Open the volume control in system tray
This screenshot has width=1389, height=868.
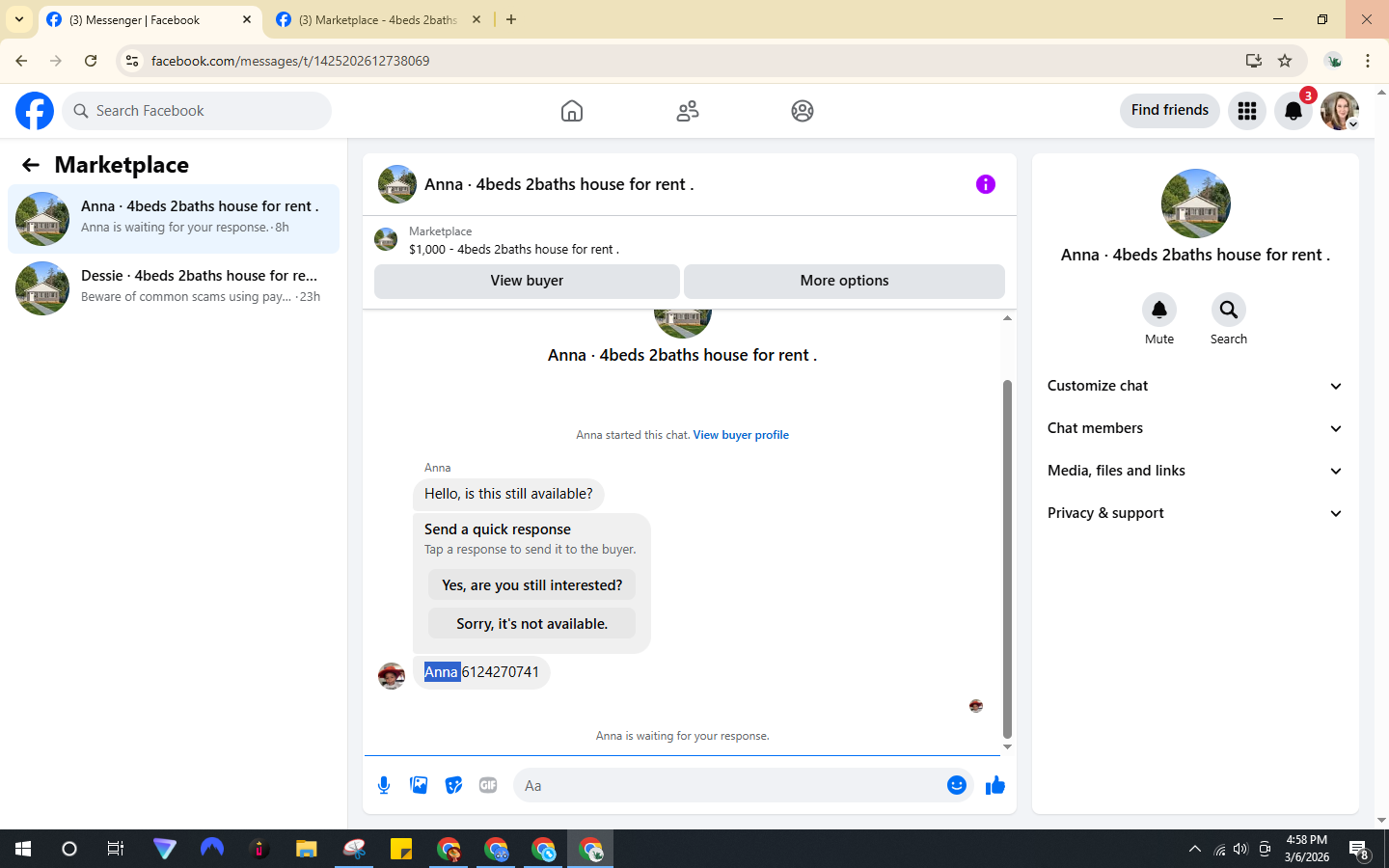point(1240,849)
